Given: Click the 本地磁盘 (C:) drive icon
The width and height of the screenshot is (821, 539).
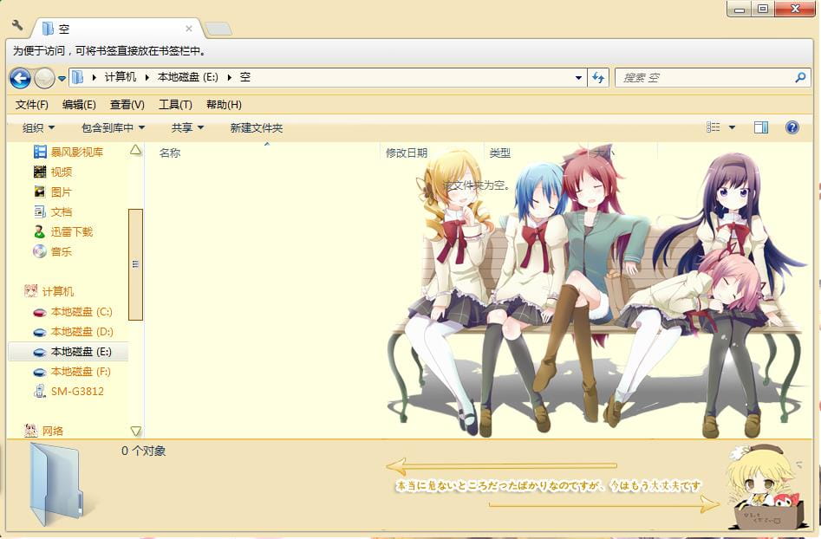Looking at the screenshot, I should [40, 313].
